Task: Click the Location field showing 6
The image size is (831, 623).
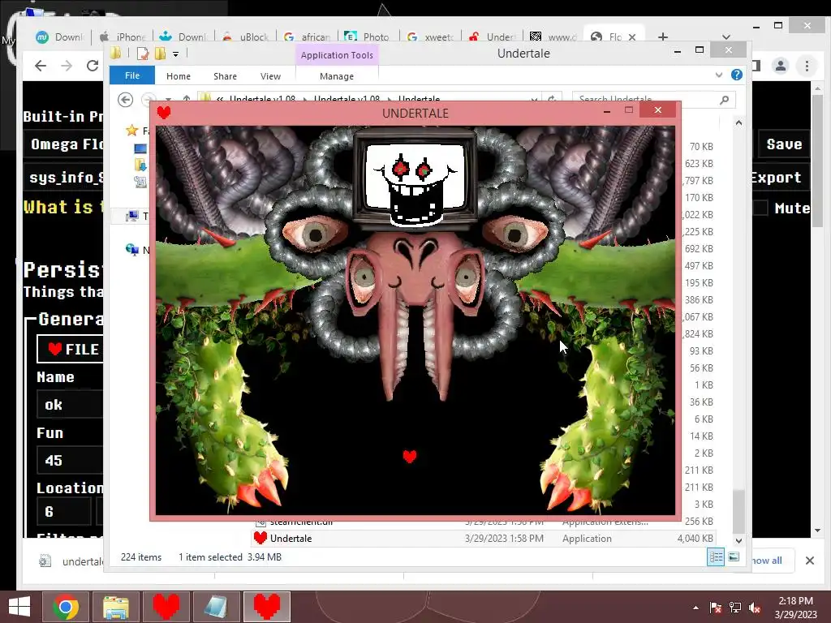Action: coord(63,512)
